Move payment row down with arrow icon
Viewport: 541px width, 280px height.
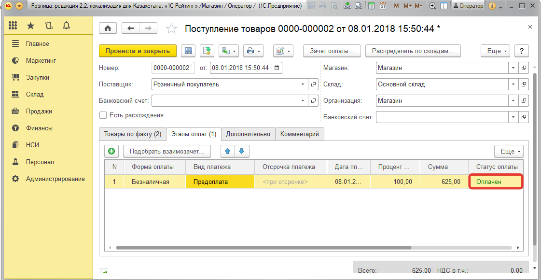[241, 151]
